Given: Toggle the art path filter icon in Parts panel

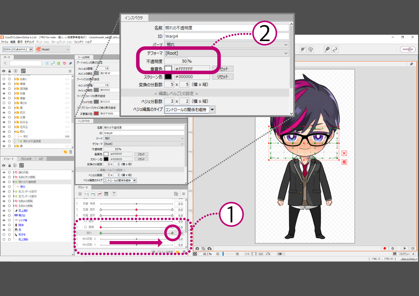Looking at the screenshot, I should pyautogui.click(x=53, y=63).
